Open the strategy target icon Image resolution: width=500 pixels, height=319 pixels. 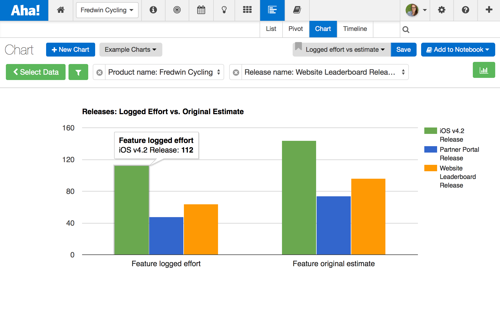click(x=177, y=10)
